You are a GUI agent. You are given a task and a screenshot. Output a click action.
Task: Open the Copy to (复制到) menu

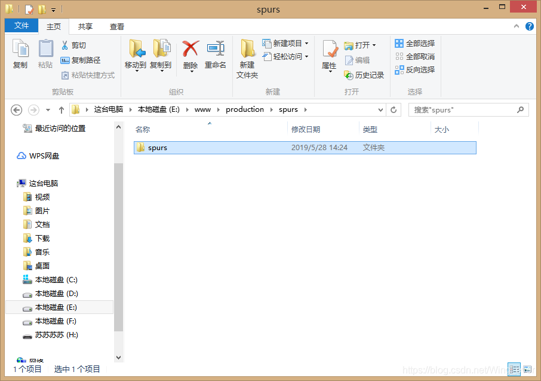[x=161, y=55]
